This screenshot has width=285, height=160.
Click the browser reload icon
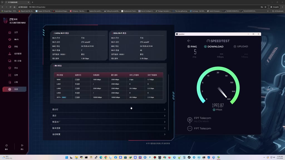10,7
